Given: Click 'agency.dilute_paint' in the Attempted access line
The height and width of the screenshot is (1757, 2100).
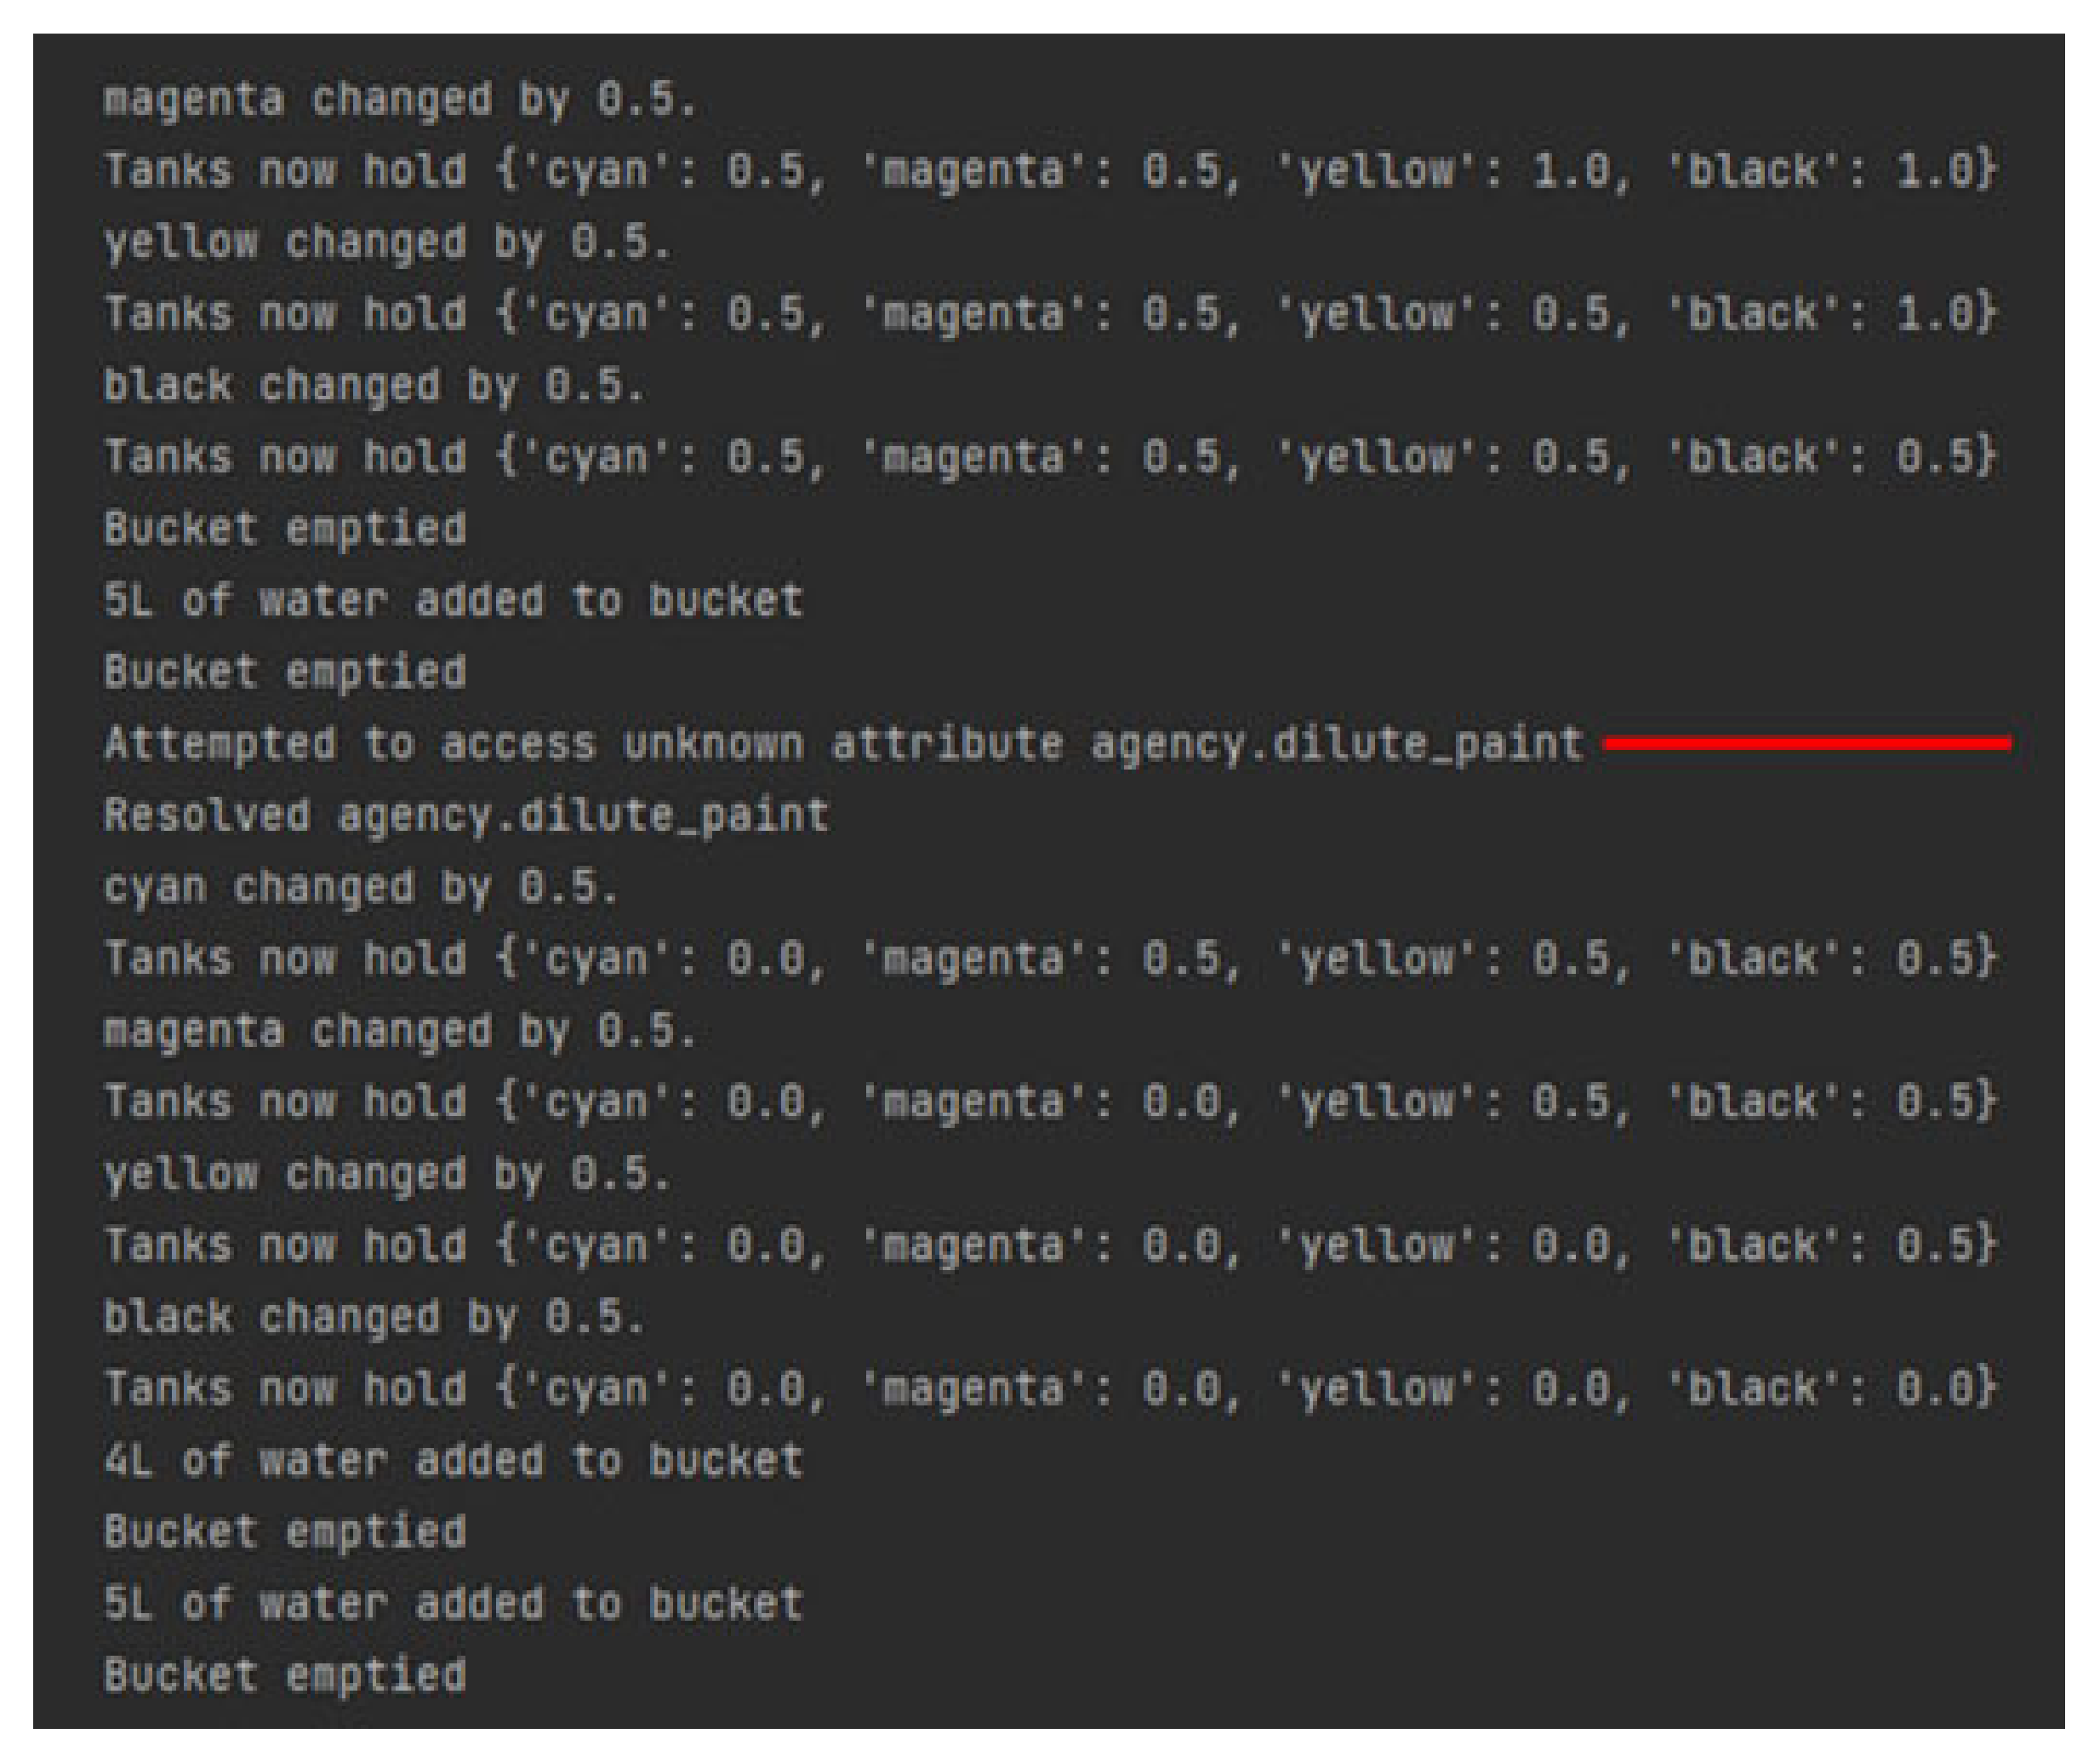Looking at the screenshot, I should pos(1336,744).
